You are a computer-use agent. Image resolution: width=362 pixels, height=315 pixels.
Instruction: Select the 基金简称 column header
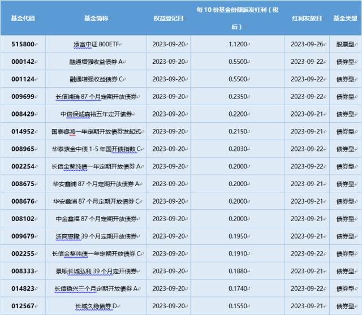pyautogui.click(x=96, y=18)
